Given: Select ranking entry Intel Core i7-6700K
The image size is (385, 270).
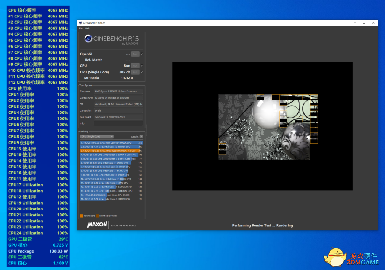Looking at the screenshot, I should [x=111, y=163].
